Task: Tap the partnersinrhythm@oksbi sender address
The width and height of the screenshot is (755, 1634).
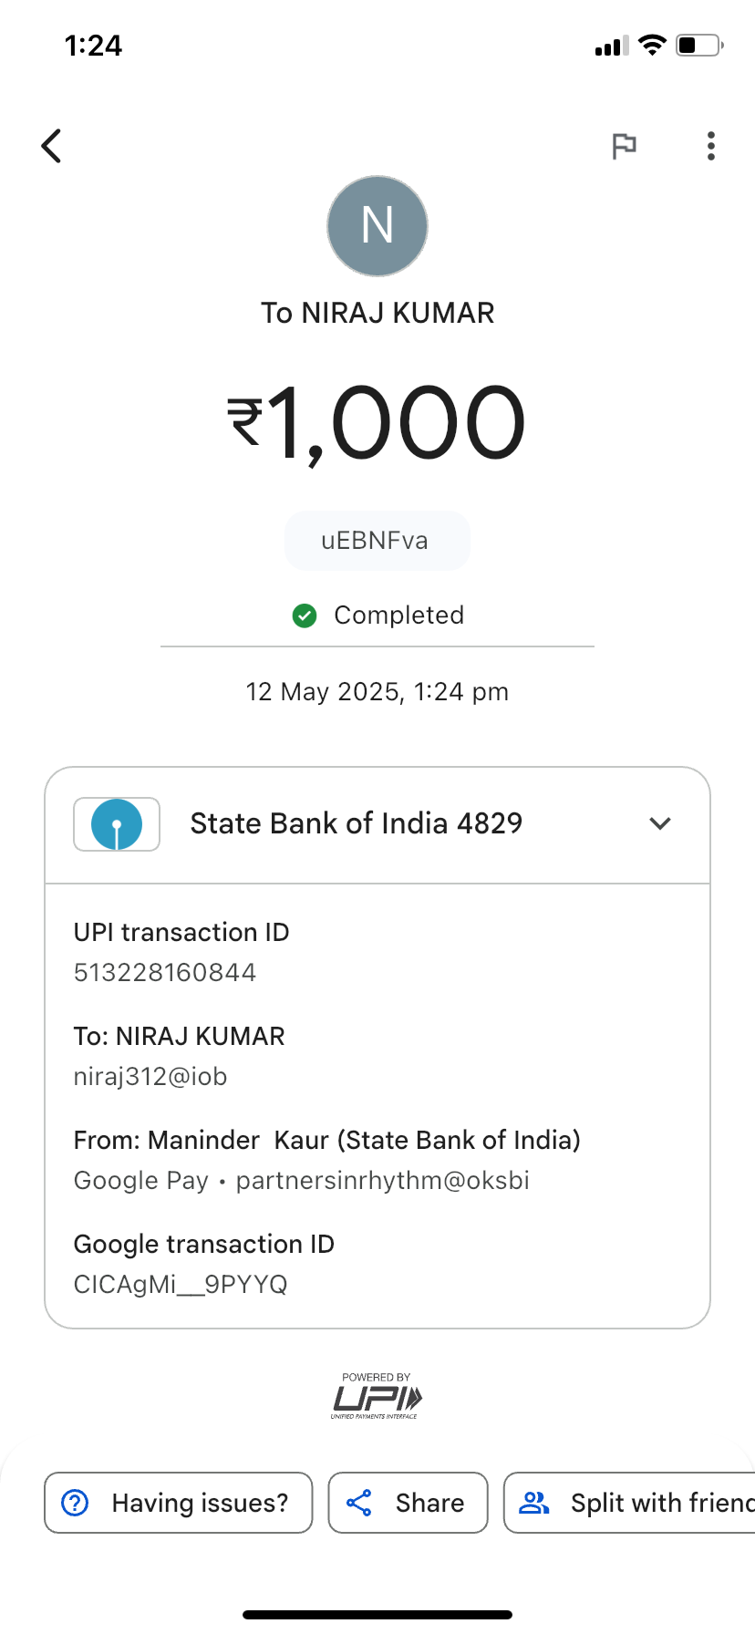Action: tap(382, 1181)
